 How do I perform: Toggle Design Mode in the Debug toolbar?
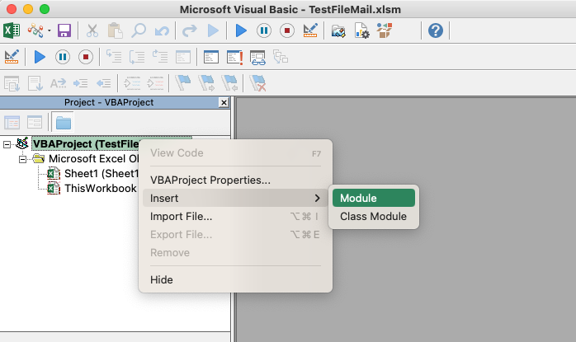[x=12, y=57]
